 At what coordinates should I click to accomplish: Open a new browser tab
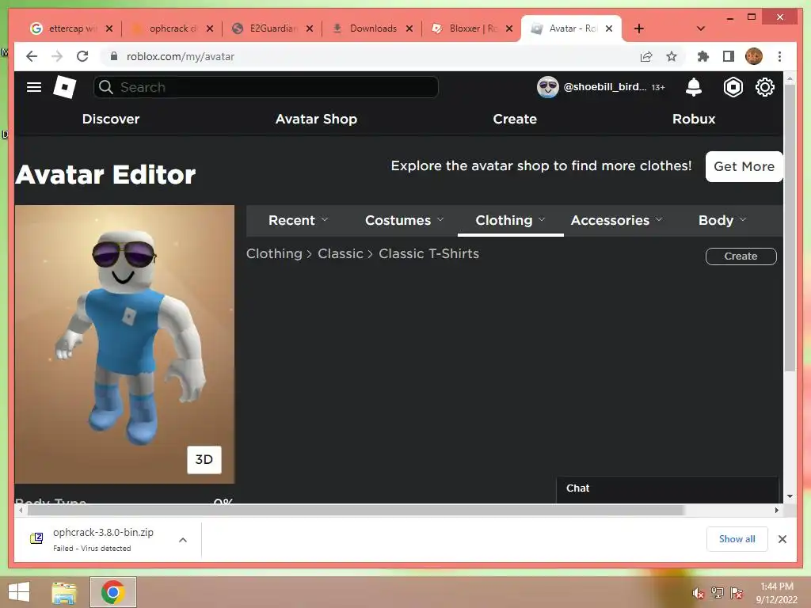coord(639,28)
